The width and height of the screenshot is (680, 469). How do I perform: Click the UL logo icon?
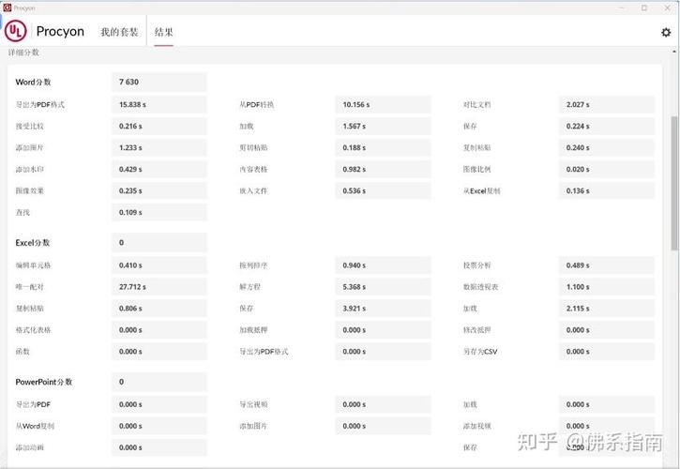coord(15,31)
